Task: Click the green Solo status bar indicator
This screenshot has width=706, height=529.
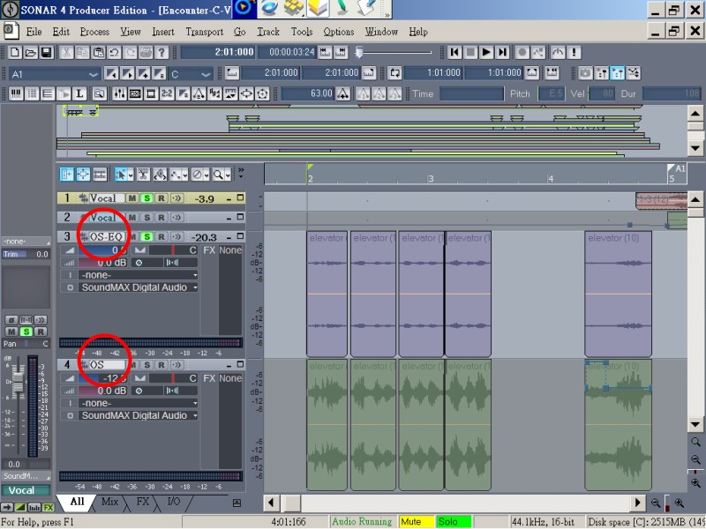Action: (x=454, y=522)
